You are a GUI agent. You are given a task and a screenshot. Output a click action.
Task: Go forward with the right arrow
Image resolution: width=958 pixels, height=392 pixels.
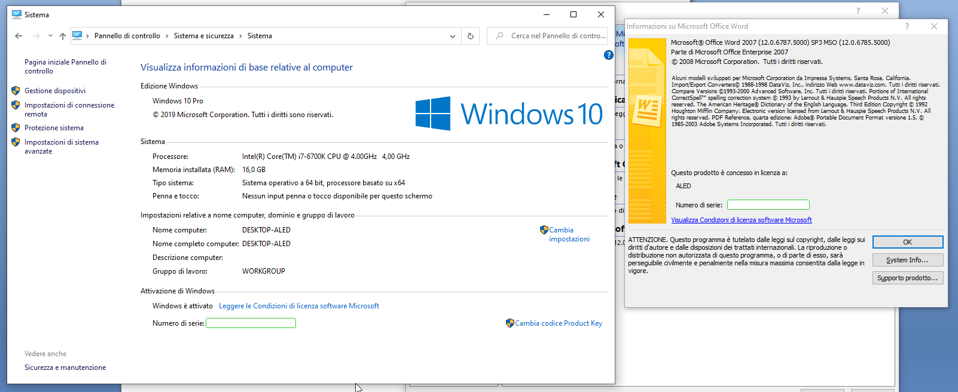click(36, 36)
